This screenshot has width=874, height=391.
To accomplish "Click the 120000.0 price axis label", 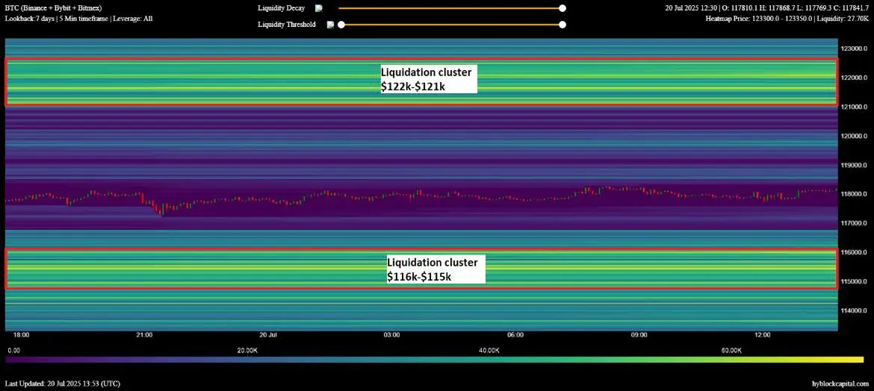I will coord(854,136).
